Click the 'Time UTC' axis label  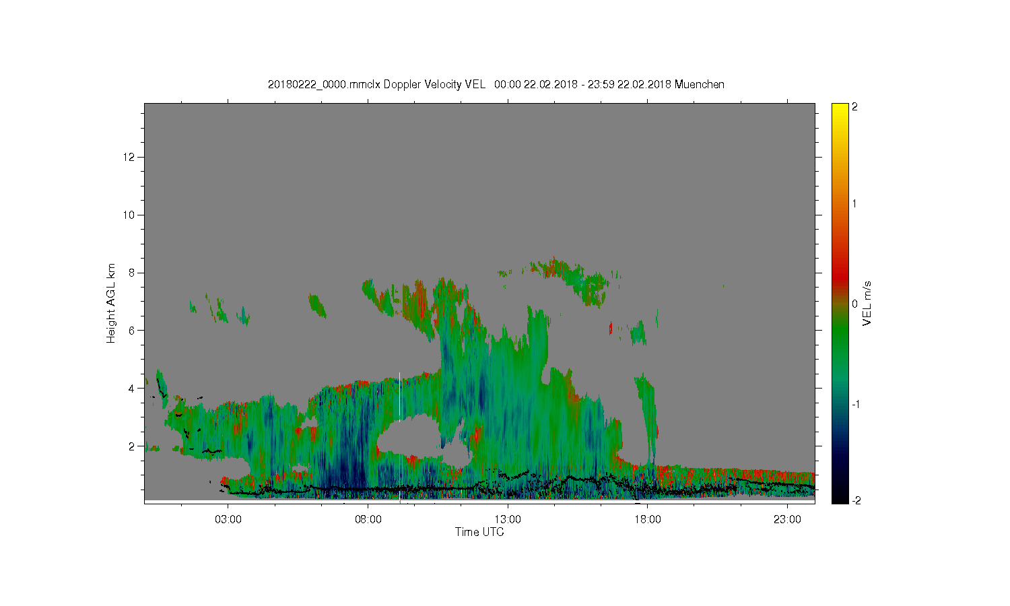[479, 532]
